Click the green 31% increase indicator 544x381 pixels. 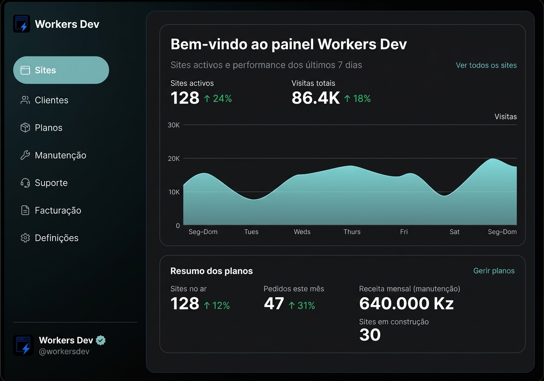point(302,306)
